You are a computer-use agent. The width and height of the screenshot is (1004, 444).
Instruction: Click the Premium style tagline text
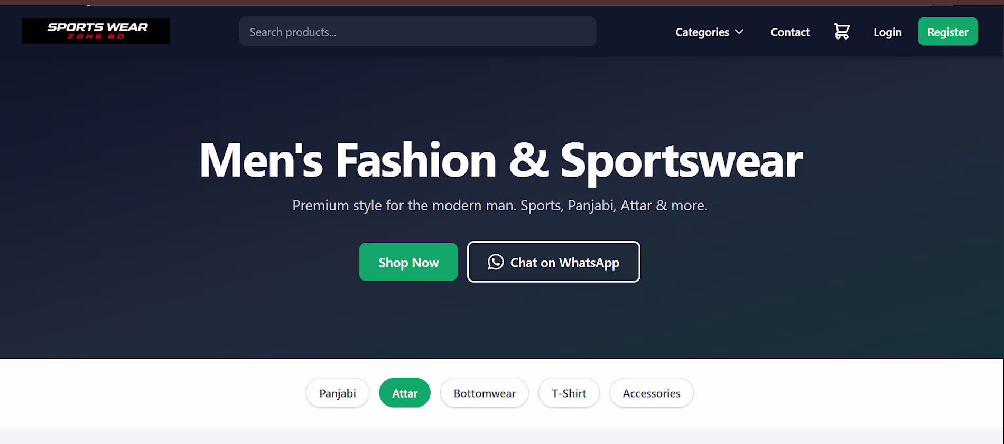tap(499, 206)
